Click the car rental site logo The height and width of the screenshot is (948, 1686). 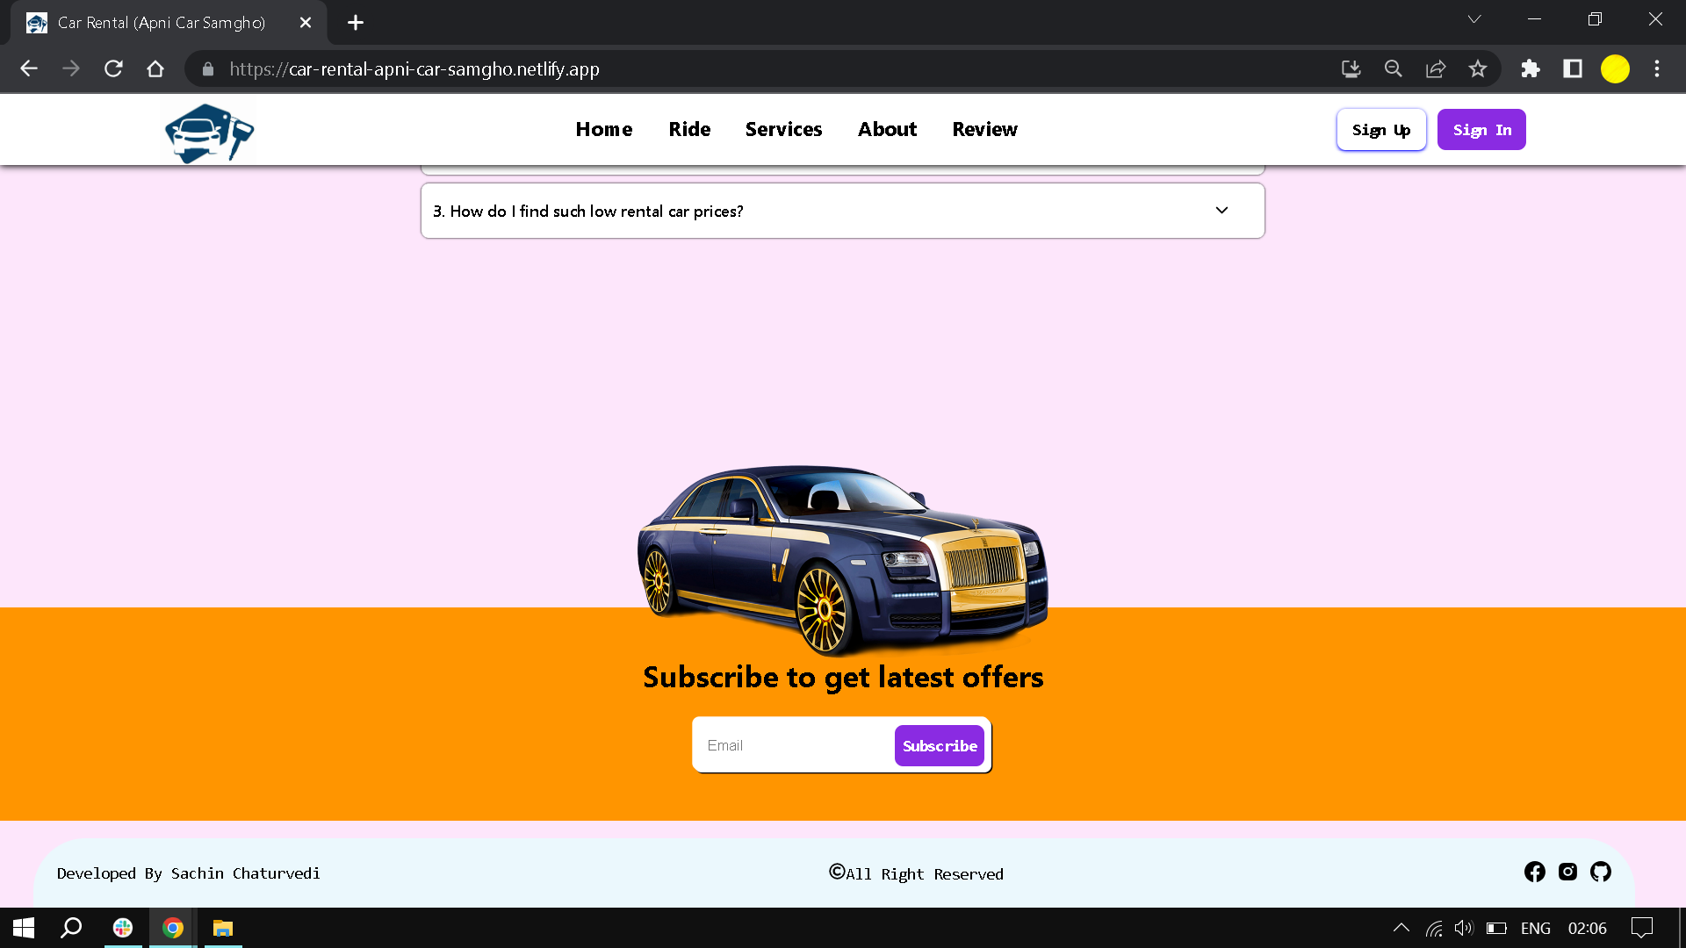pyautogui.click(x=208, y=133)
